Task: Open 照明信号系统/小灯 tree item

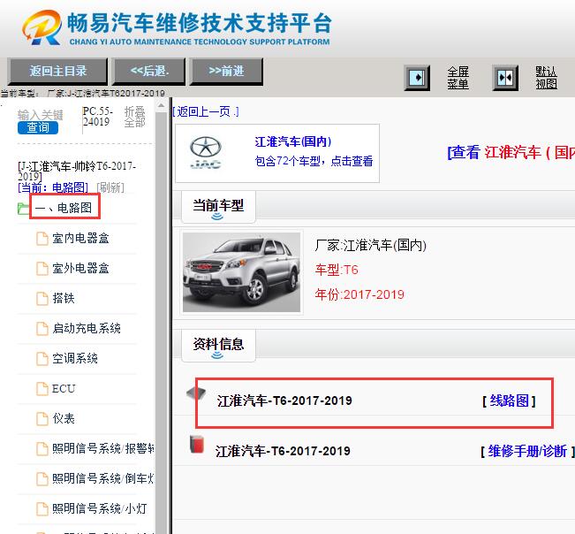Action: click(x=100, y=508)
